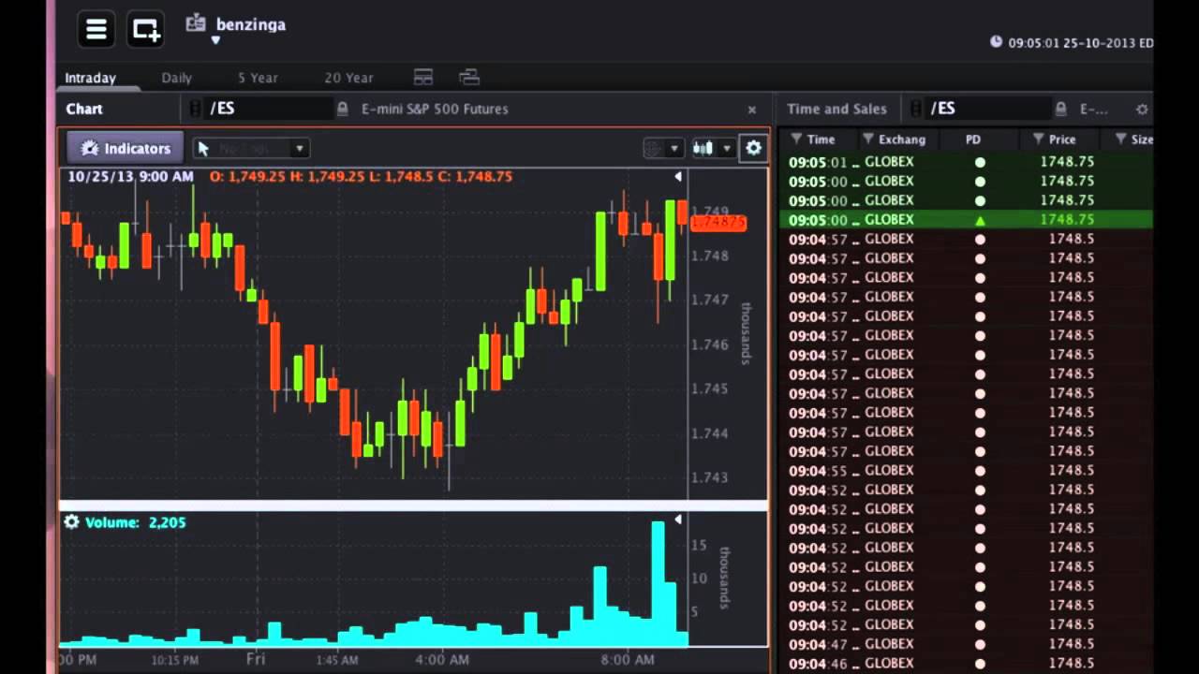The image size is (1199, 674).
Task: Collapse the price axis arrow
Action: [x=678, y=176]
